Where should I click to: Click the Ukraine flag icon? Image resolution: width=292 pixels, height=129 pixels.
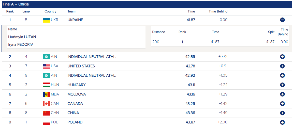[x=46, y=20]
